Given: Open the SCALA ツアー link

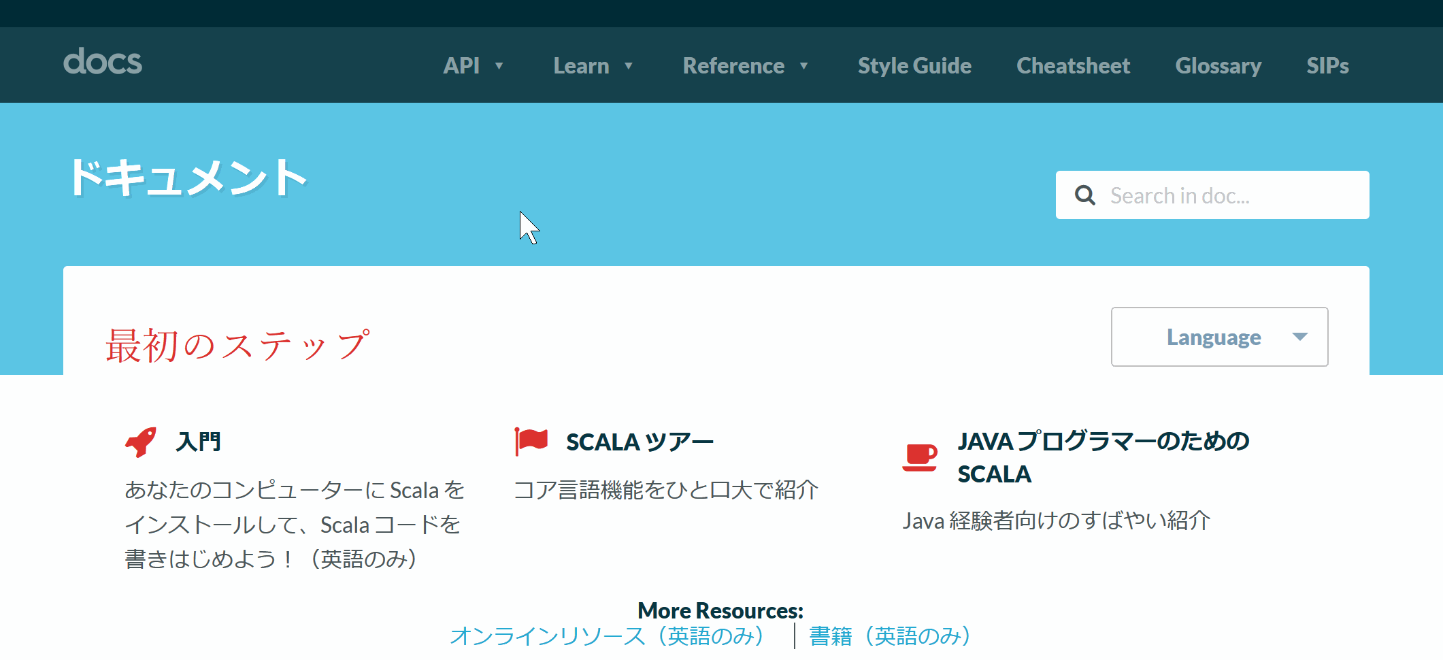Looking at the screenshot, I should 640,442.
